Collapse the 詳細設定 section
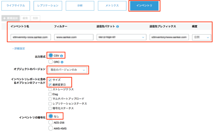Screen dimensions: 213x132 coord(19,49)
